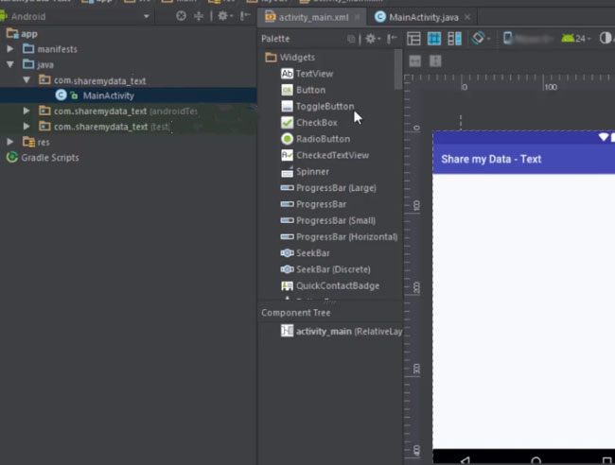Open the project panel gear settings
Image resolution: width=615 pixels, height=465 pixels.
223,16
